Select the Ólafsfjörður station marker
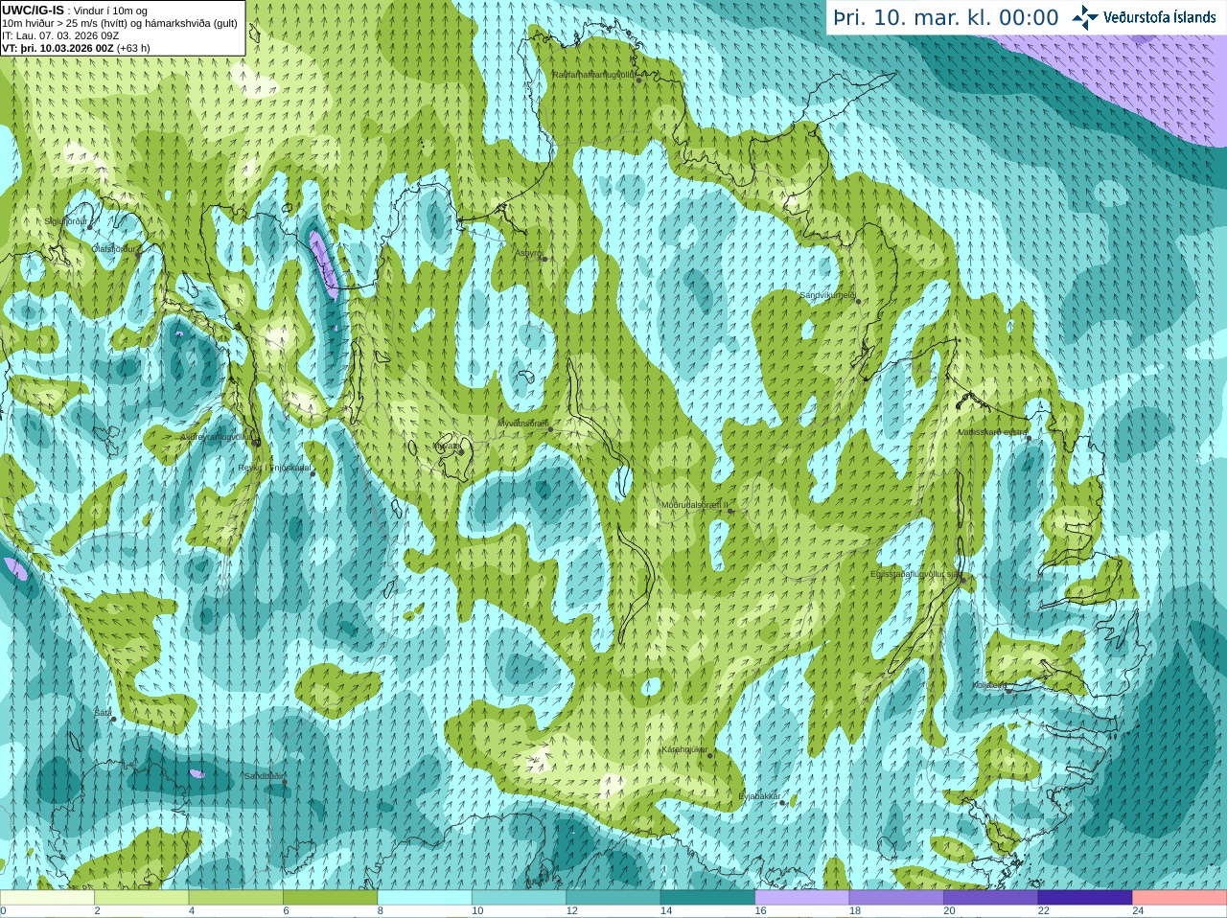Screen dimensions: 1227x918 (x=137, y=255)
